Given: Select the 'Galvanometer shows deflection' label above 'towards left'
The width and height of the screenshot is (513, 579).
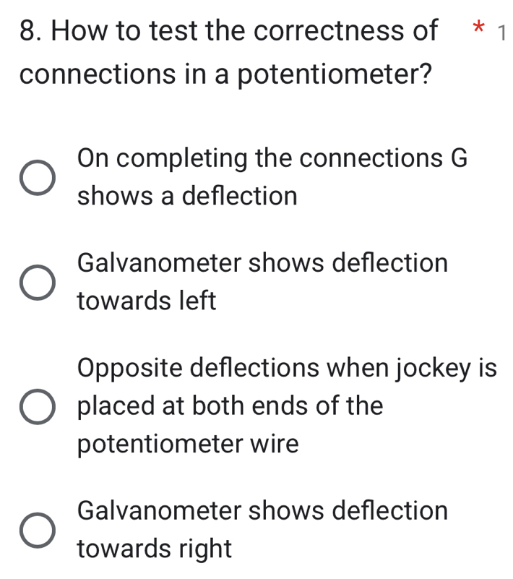Looking at the screenshot, I should pyautogui.click(x=262, y=263).
